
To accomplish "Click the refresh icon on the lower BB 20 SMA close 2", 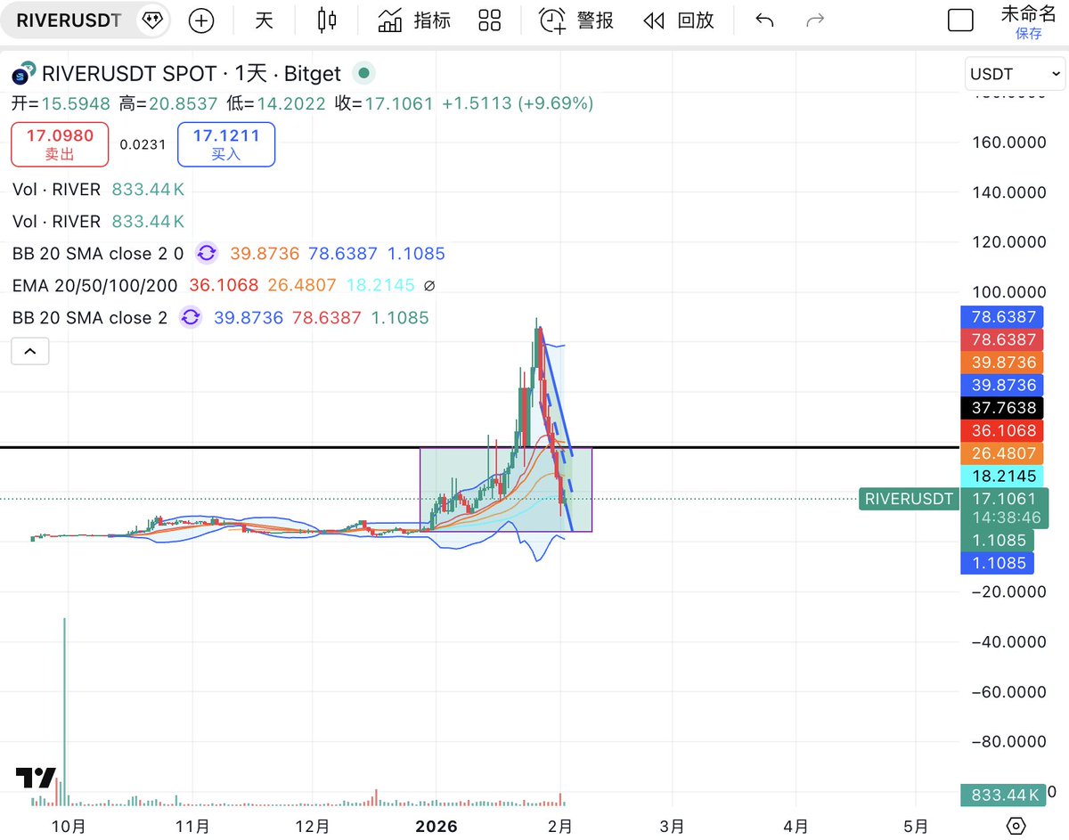I will pyautogui.click(x=191, y=317).
